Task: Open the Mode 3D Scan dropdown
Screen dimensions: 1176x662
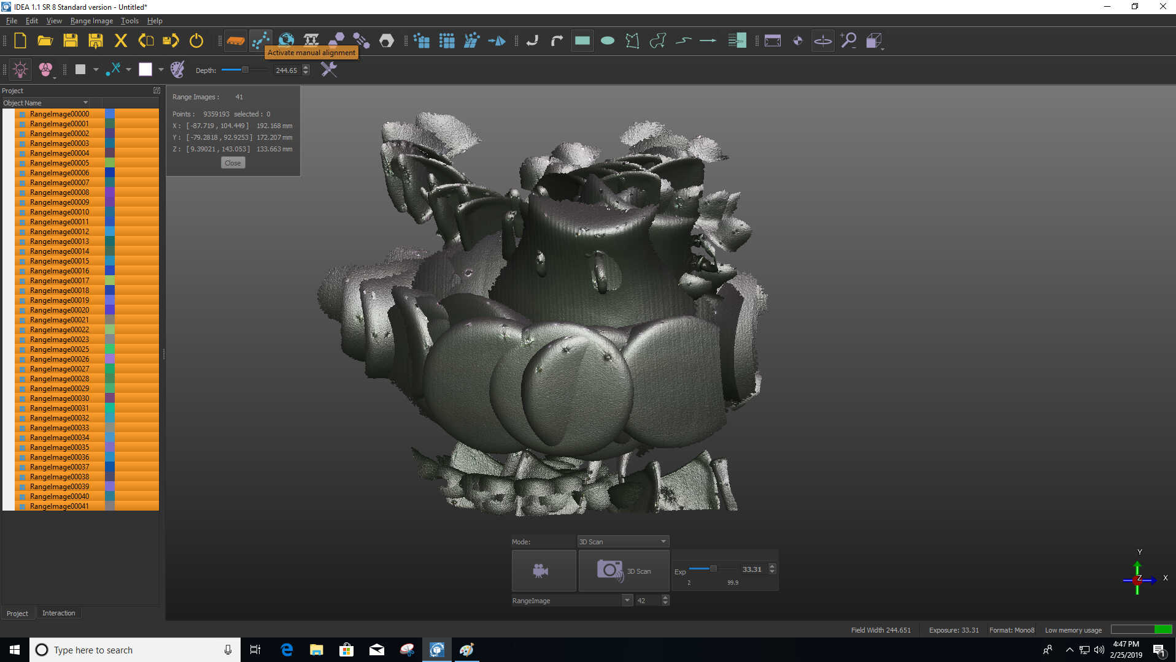Action: click(623, 541)
